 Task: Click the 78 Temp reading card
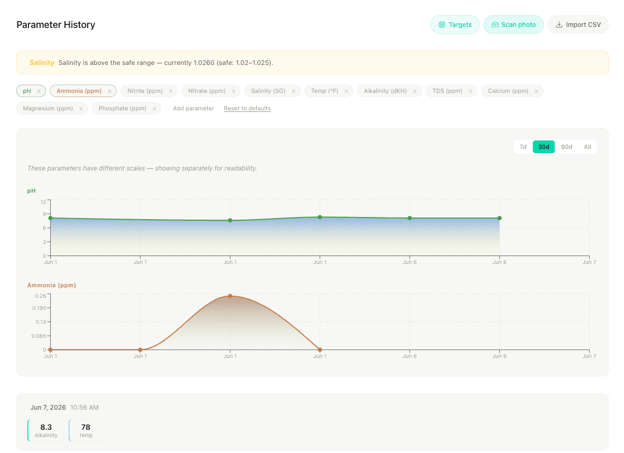pyautogui.click(x=86, y=430)
